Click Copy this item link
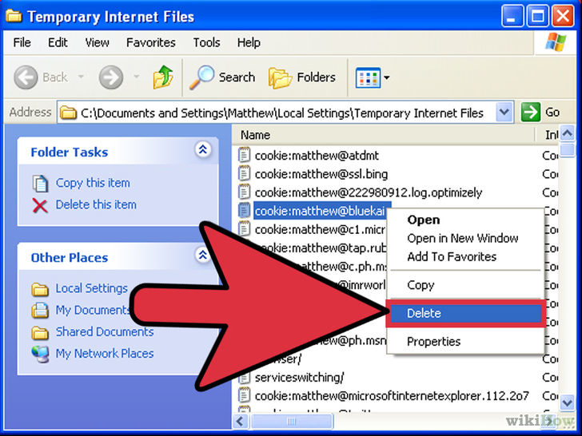Viewport: 582px width, 436px height. click(x=93, y=183)
